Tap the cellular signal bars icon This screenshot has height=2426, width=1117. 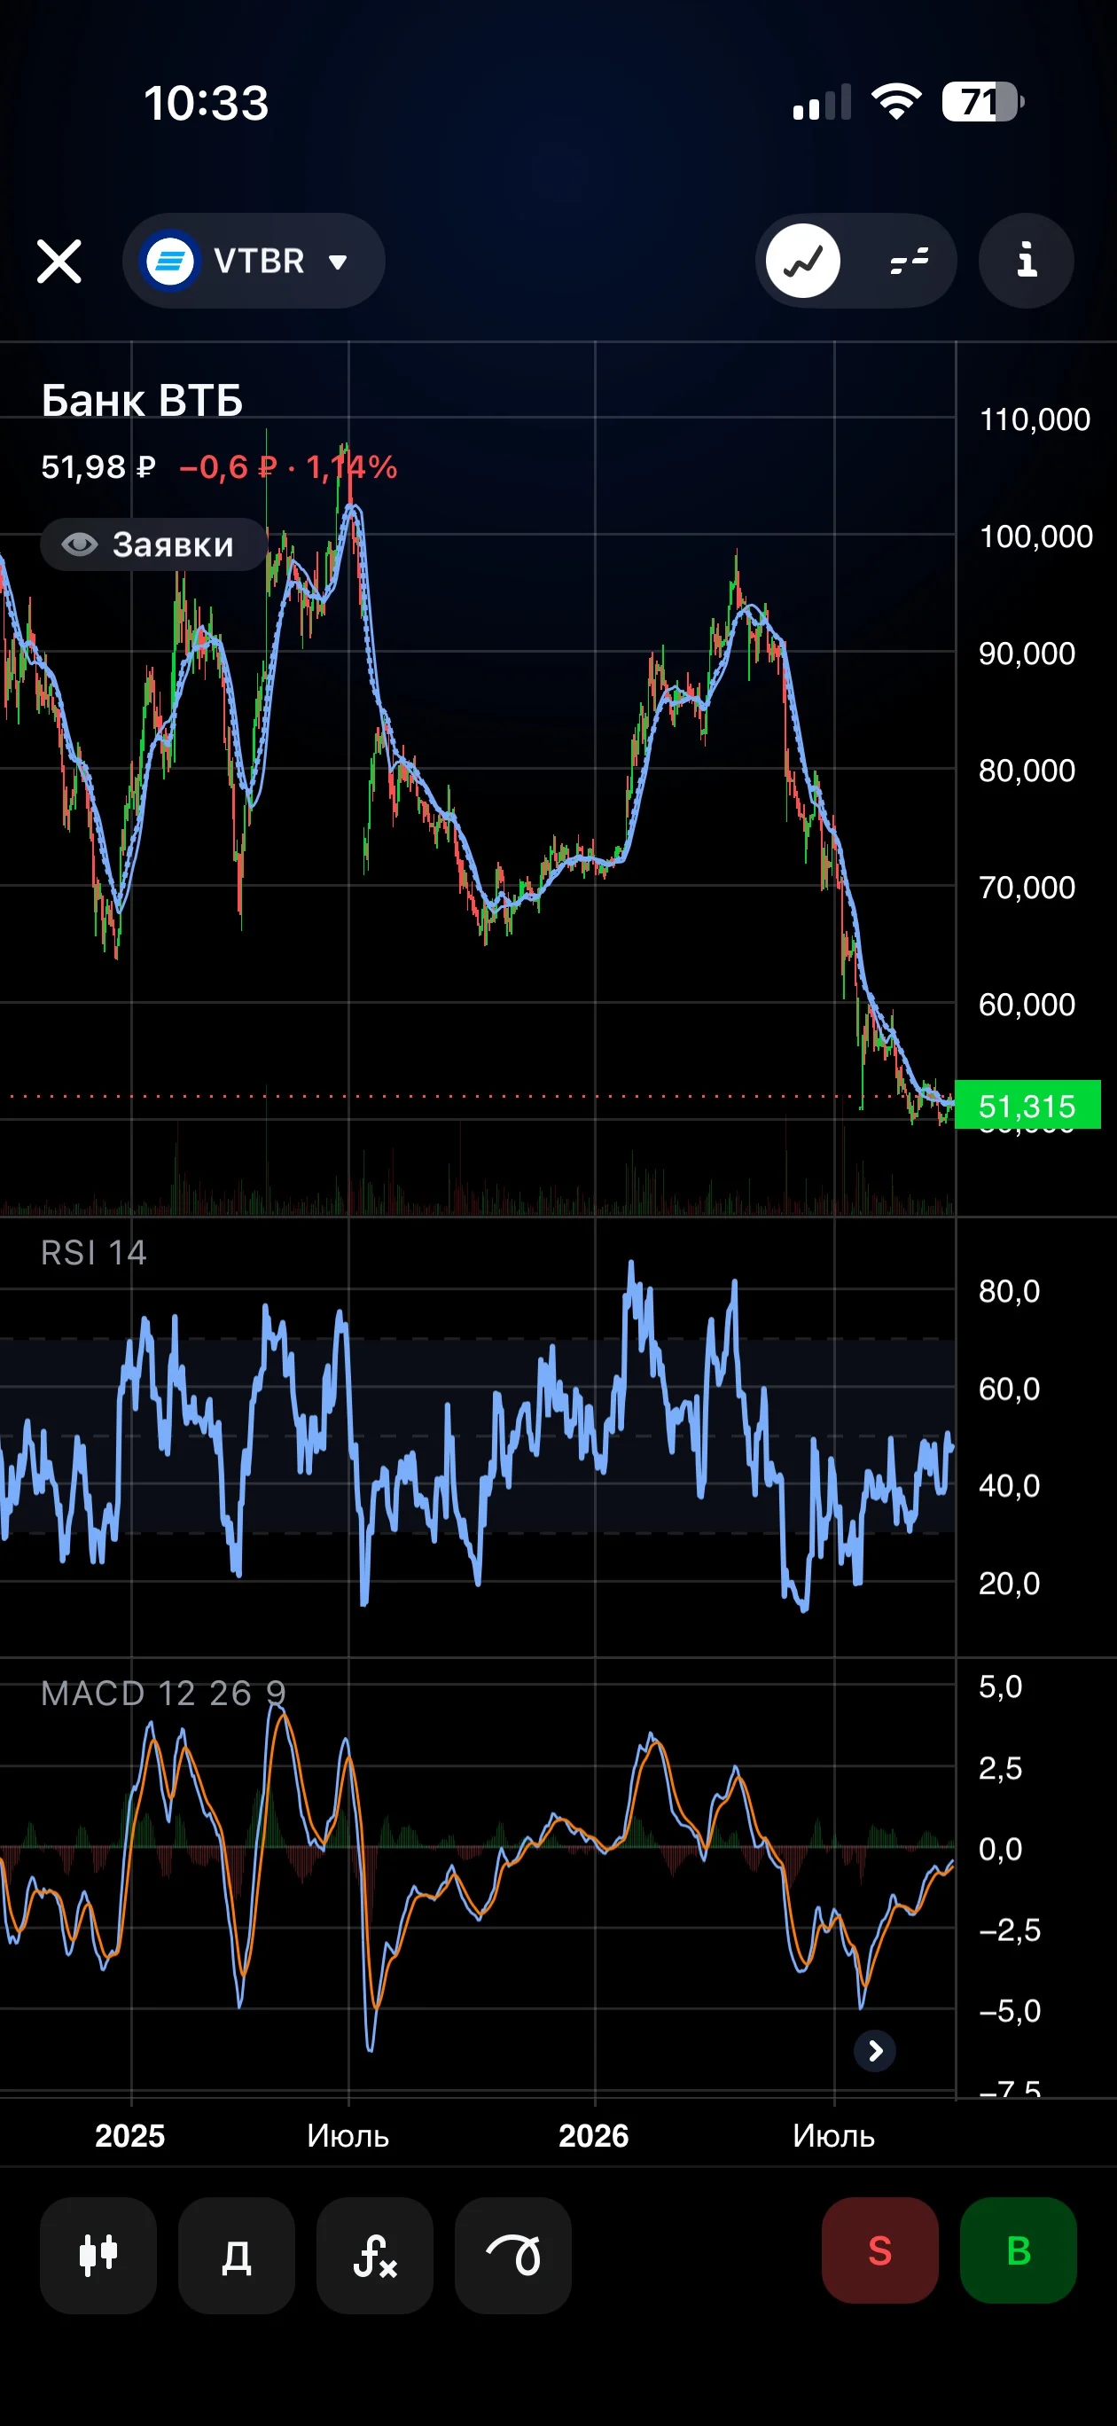click(822, 102)
